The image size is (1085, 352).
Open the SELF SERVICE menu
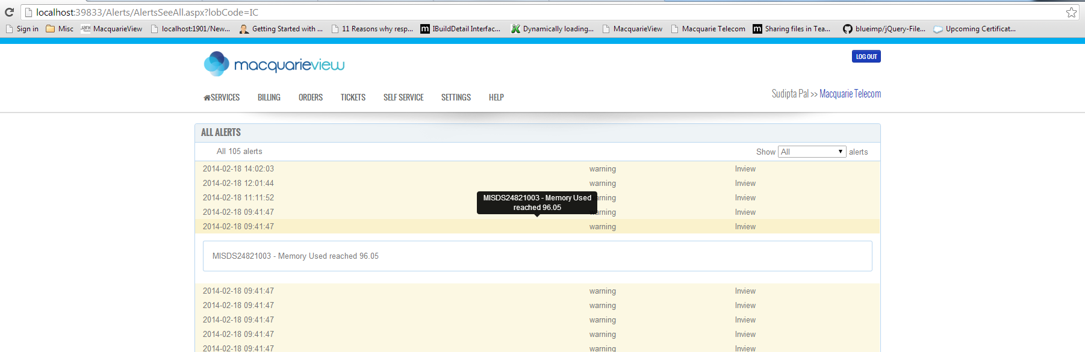(403, 97)
